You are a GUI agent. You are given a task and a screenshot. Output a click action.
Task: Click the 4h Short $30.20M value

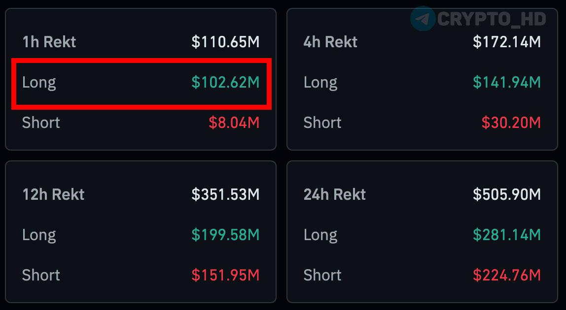pyautogui.click(x=511, y=123)
